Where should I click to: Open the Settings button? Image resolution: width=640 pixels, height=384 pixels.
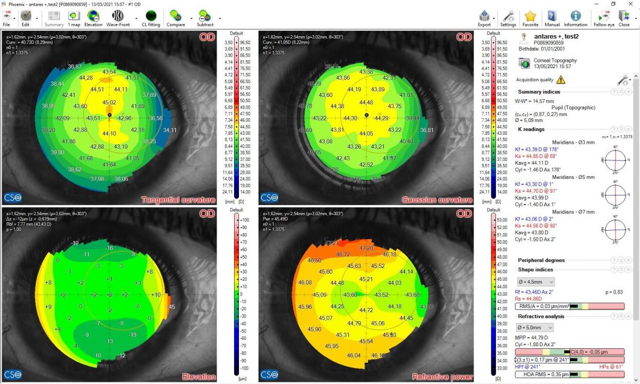coord(508,18)
